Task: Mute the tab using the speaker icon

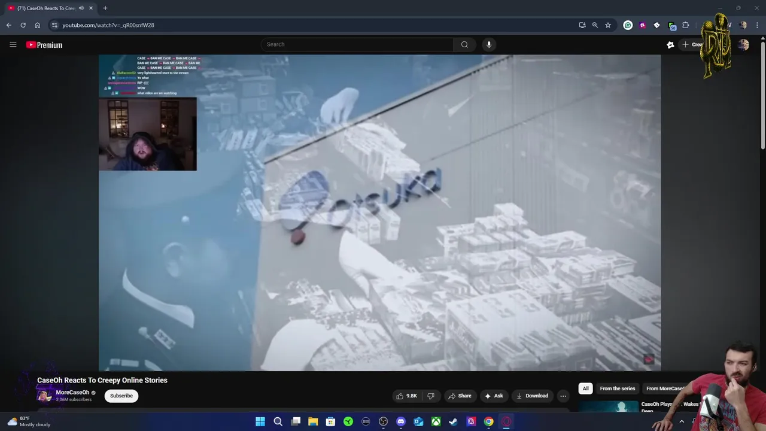Action: tap(81, 8)
